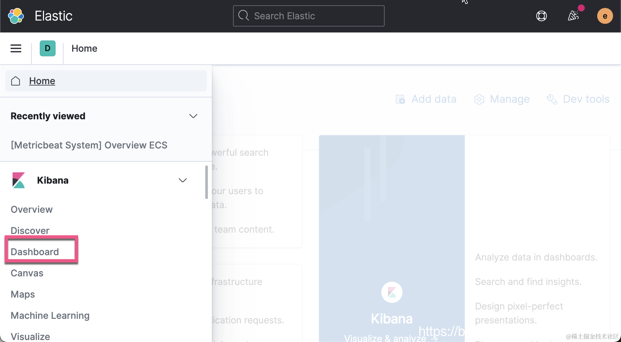Screen dimensions: 621x342
Task: Open the newsfeed celebration icon
Action: click(573, 16)
